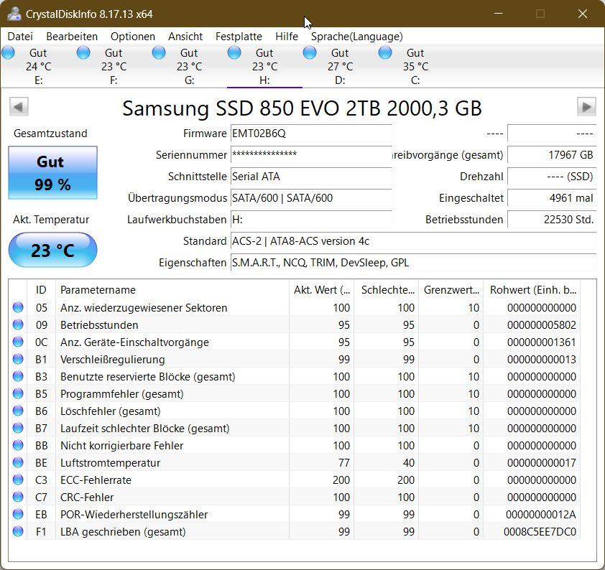This screenshot has height=570, width=605.
Task: Click the Eigenschaften field with S.M.A.R.T.
Action: pyautogui.click(x=414, y=263)
